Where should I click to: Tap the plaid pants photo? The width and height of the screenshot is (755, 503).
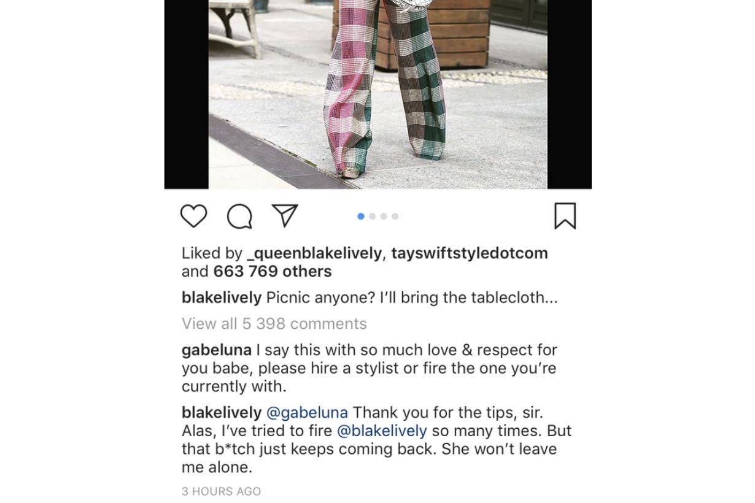pyautogui.click(x=378, y=94)
